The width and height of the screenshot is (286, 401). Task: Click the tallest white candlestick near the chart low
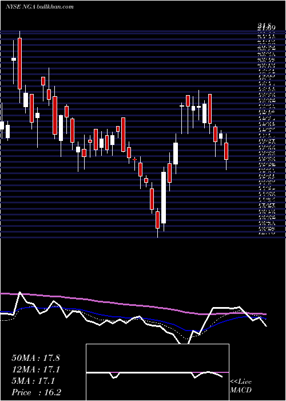pyautogui.click(x=164, y=198)
